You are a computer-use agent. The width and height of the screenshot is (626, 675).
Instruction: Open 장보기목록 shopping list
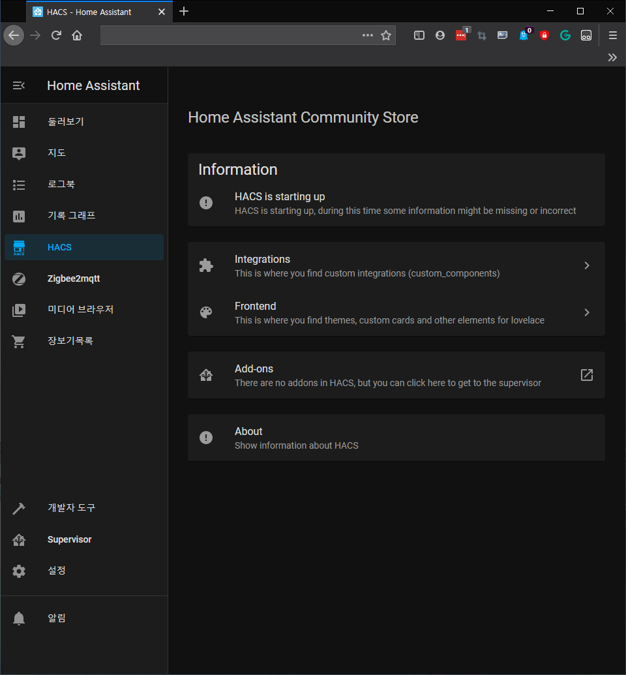point(84,341)
